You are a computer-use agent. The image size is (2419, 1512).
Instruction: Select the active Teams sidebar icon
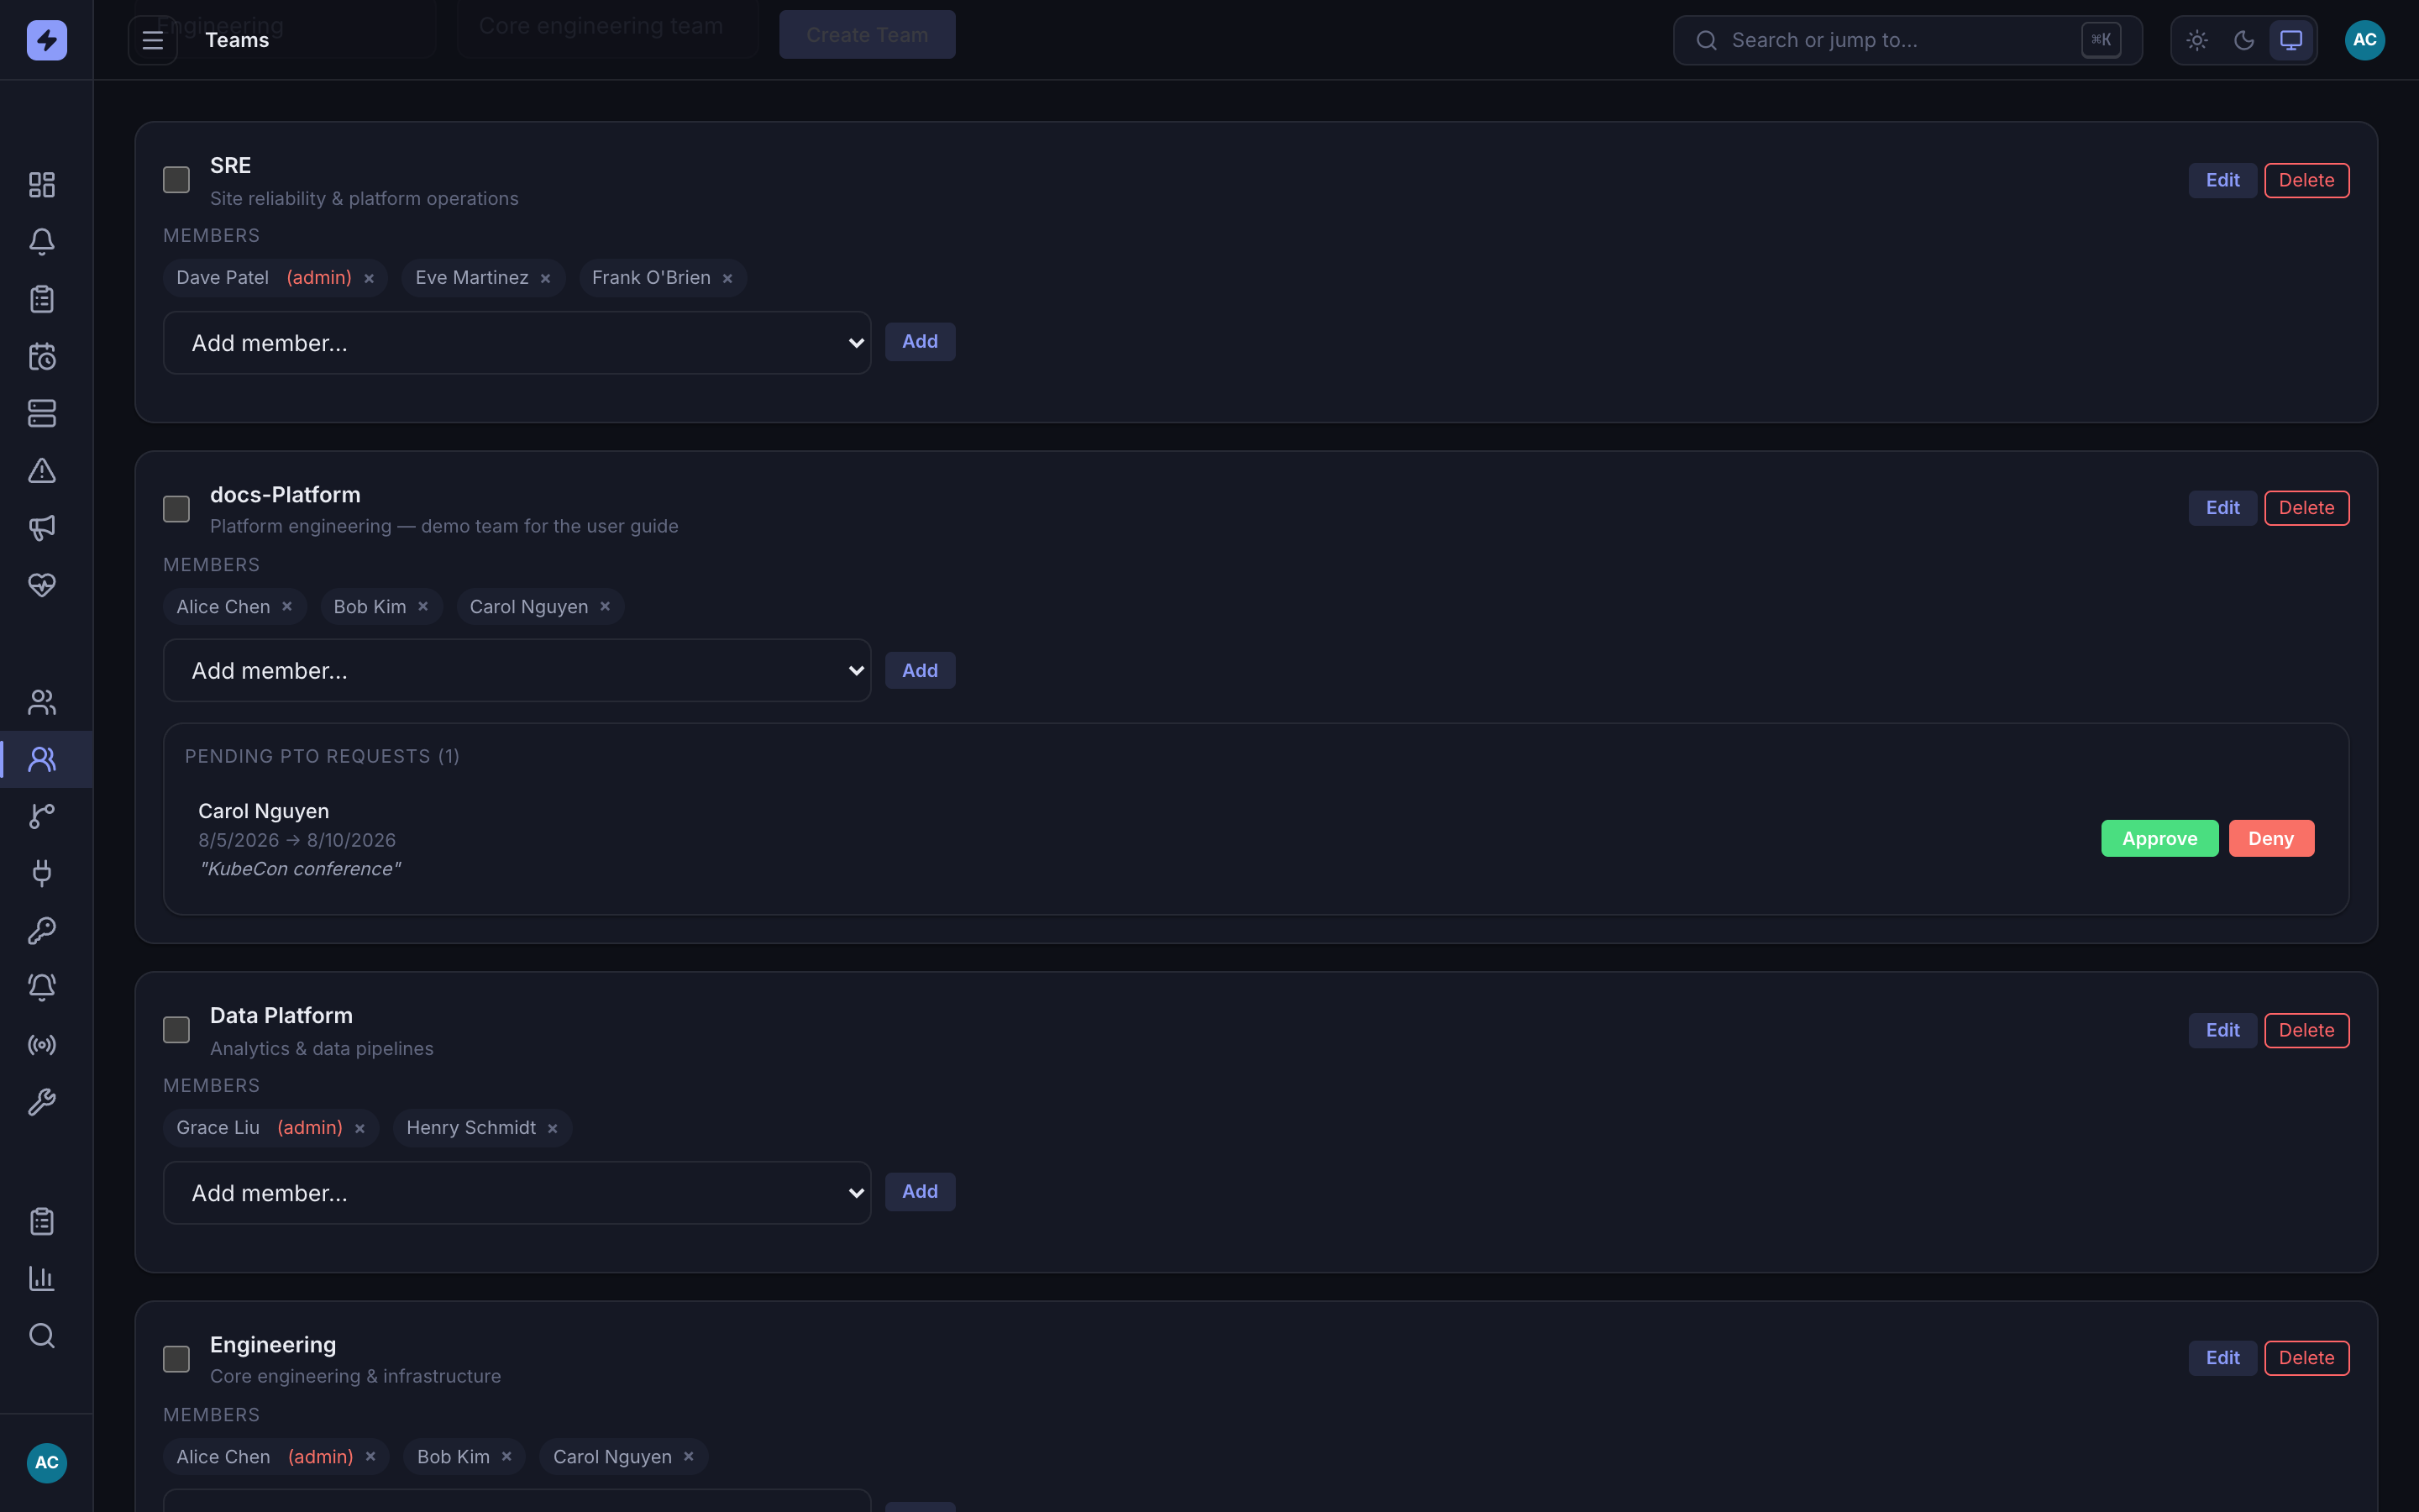[42, 759]
